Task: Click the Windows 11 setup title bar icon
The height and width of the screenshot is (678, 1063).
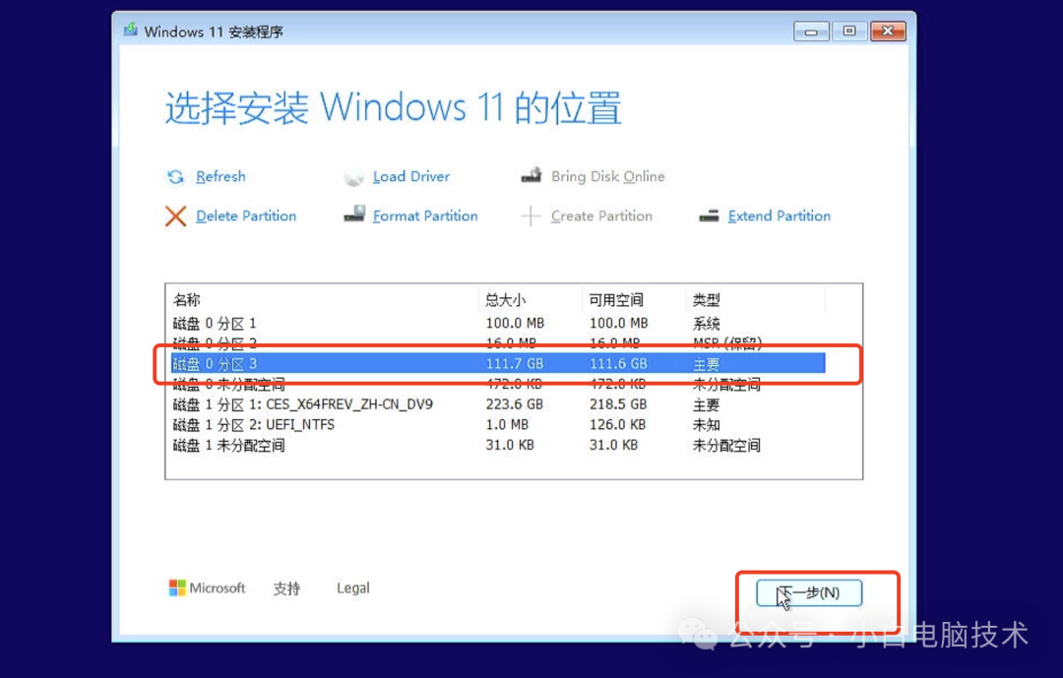Action: click(x=131, y=30)
